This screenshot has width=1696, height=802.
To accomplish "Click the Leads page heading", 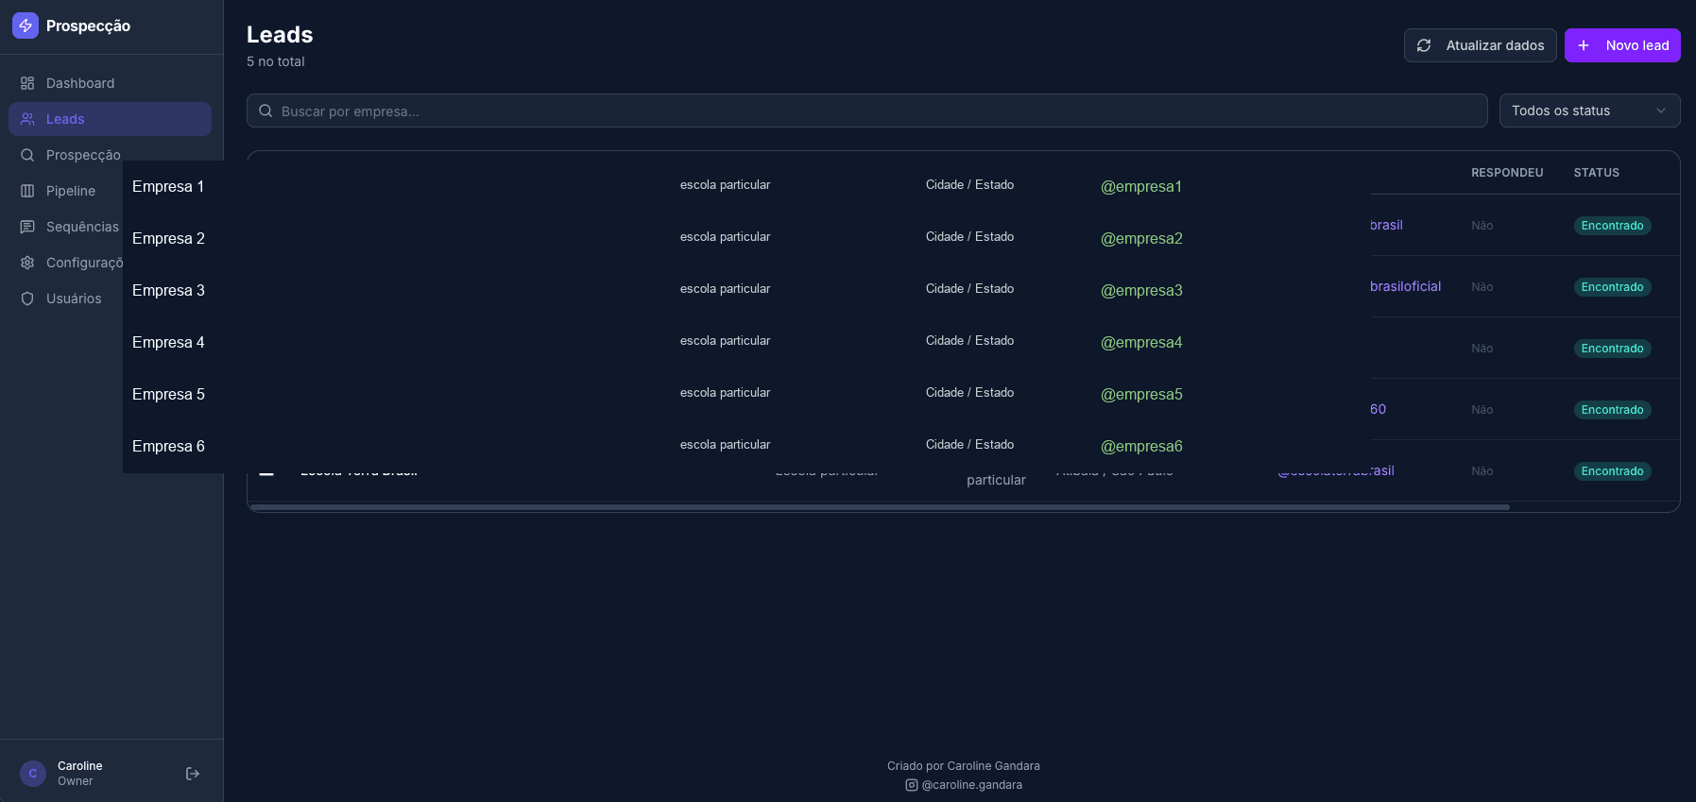I will coord(280,35).
